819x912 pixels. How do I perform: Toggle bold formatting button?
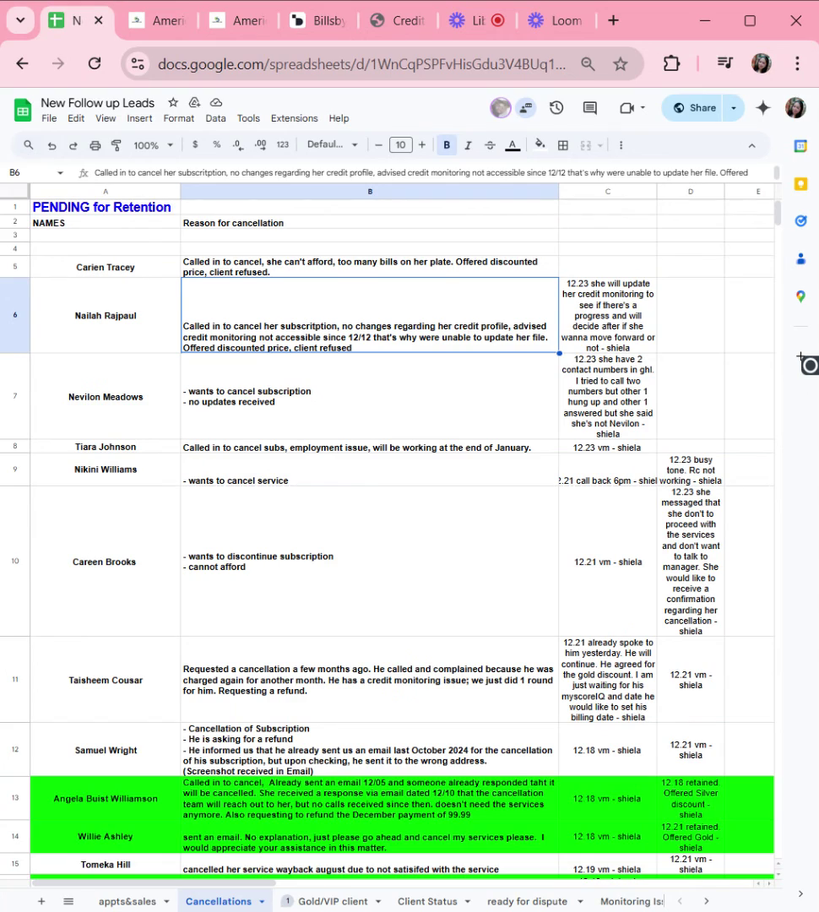[447, 145]
